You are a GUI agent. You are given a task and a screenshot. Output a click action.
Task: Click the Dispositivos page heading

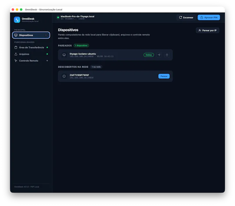68,30
